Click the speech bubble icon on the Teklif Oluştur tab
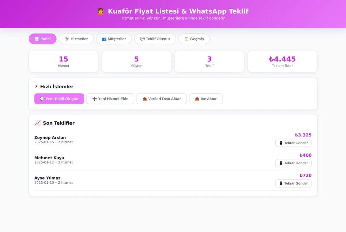346x232 pixels. 142,39
